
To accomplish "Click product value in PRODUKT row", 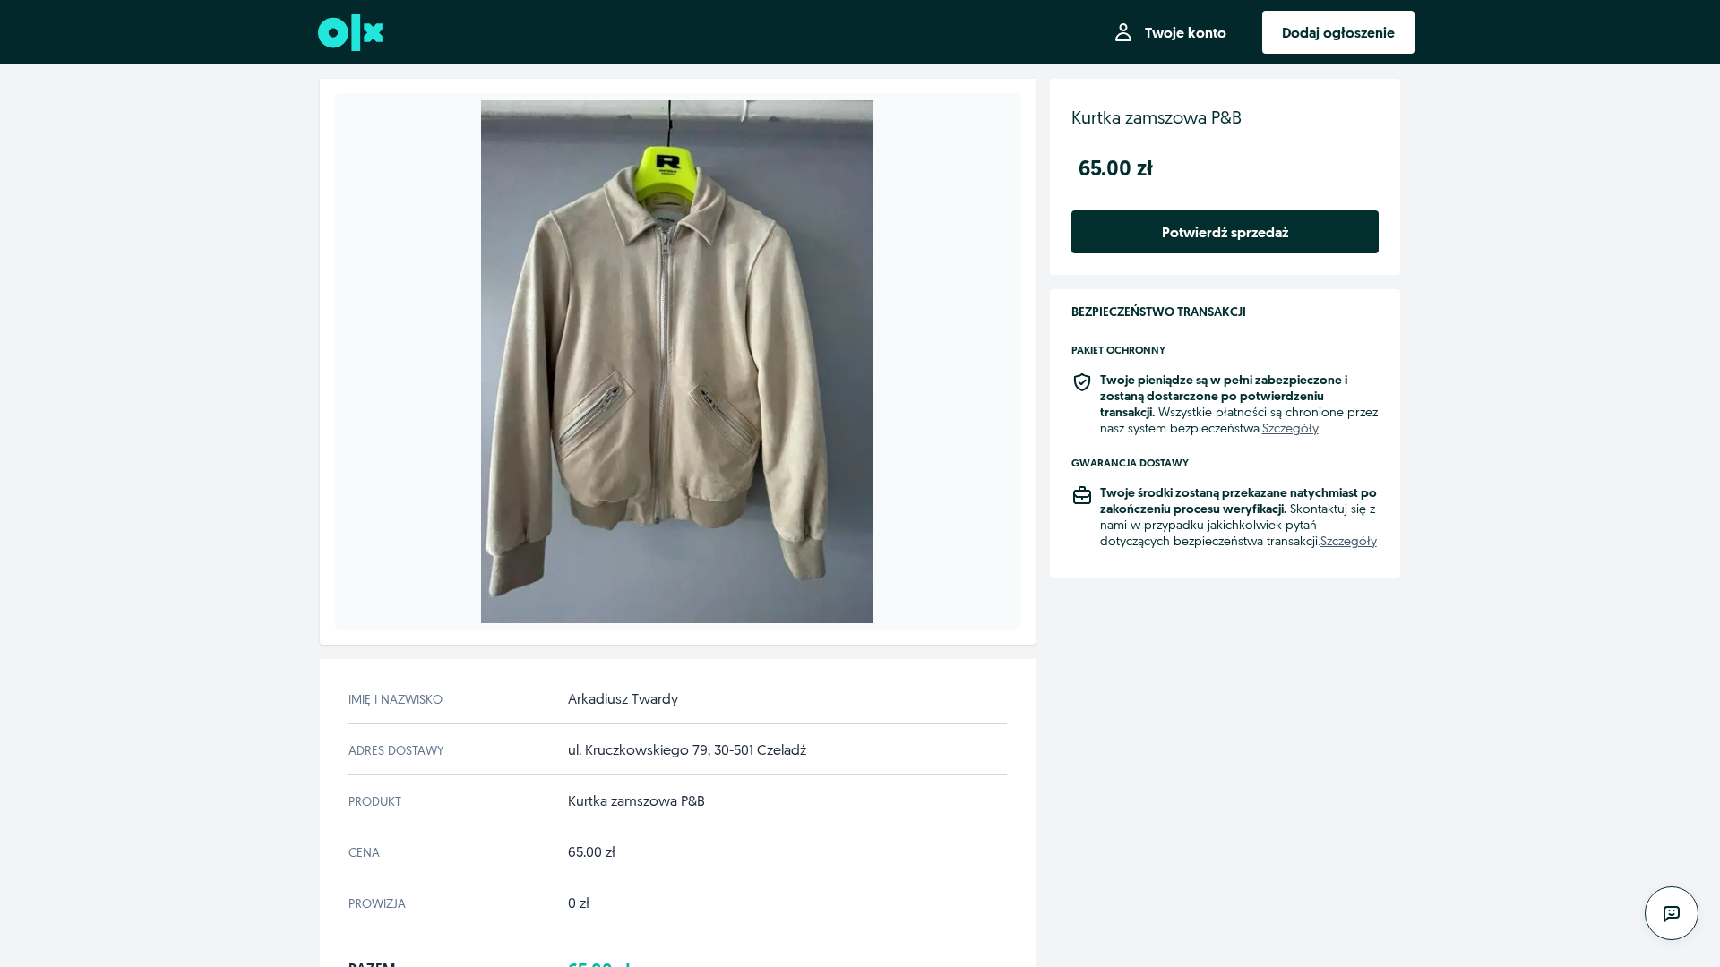I will pyautogui.click(x=636, y=801).
